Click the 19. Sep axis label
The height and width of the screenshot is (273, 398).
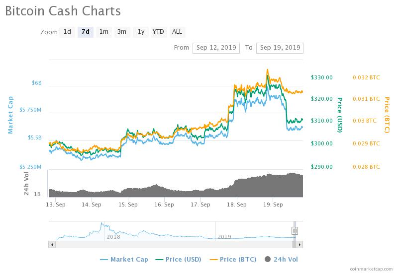(273, 205)
